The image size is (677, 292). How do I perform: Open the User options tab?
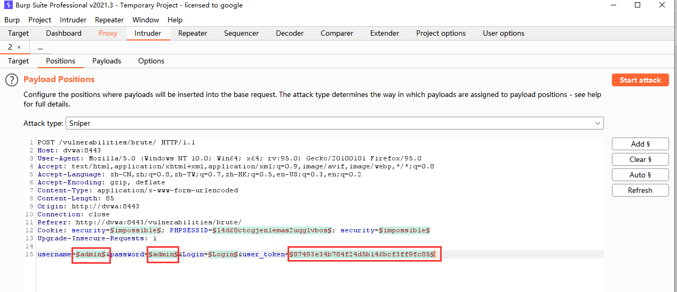(x=504, y=33)
